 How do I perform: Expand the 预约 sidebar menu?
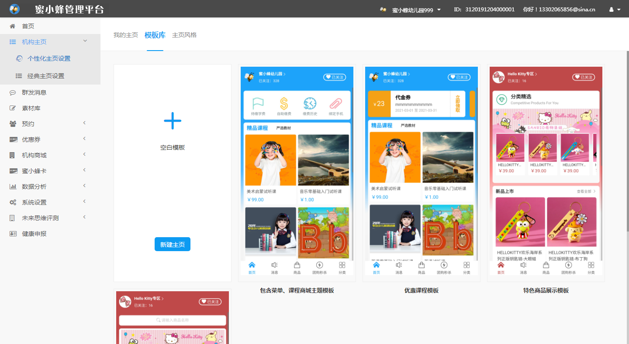[x=84, y=123]
